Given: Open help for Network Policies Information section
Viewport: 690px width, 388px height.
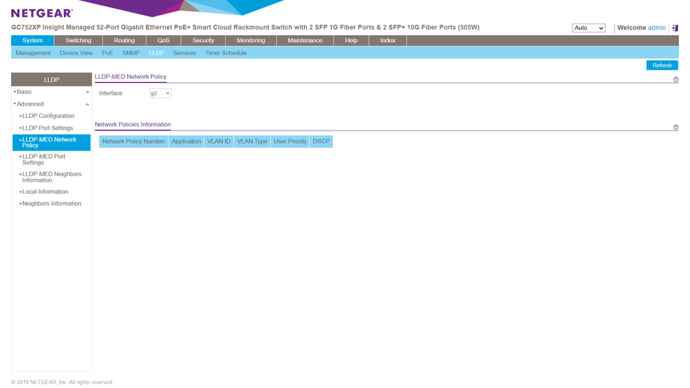Looking at the screenshot, I should 675,127.
